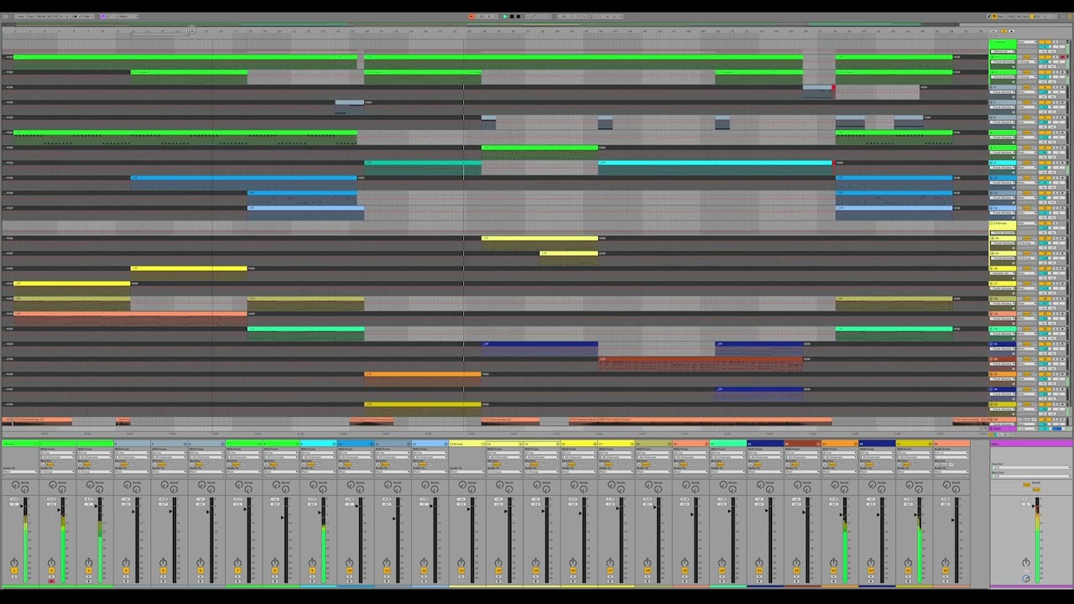Click the arrangement position field
Image resolution: width=1074 pixels, height=604 pixels.
pyautogui.click(x=487, y=17)
